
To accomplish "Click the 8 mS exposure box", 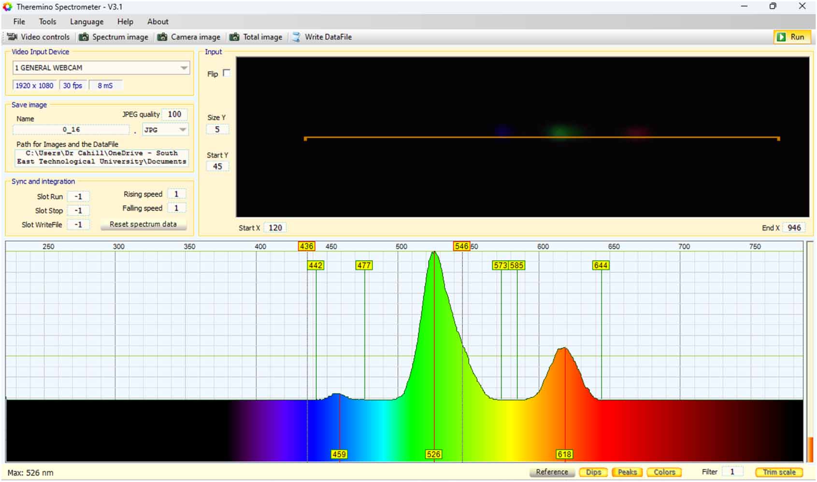I will coord(105,86).
